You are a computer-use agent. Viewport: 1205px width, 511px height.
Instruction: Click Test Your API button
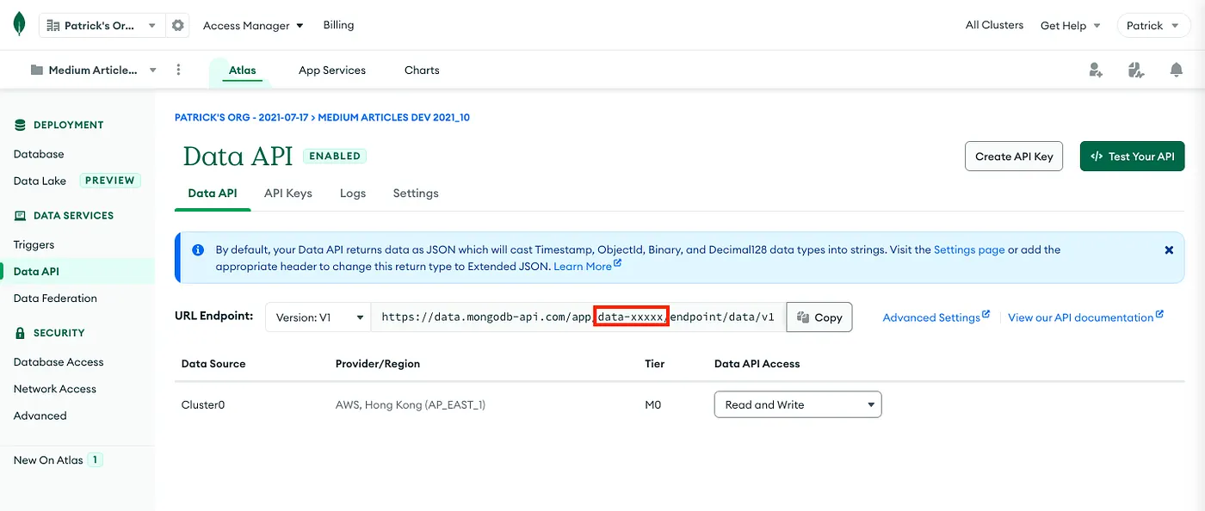tap(1133, 157)
